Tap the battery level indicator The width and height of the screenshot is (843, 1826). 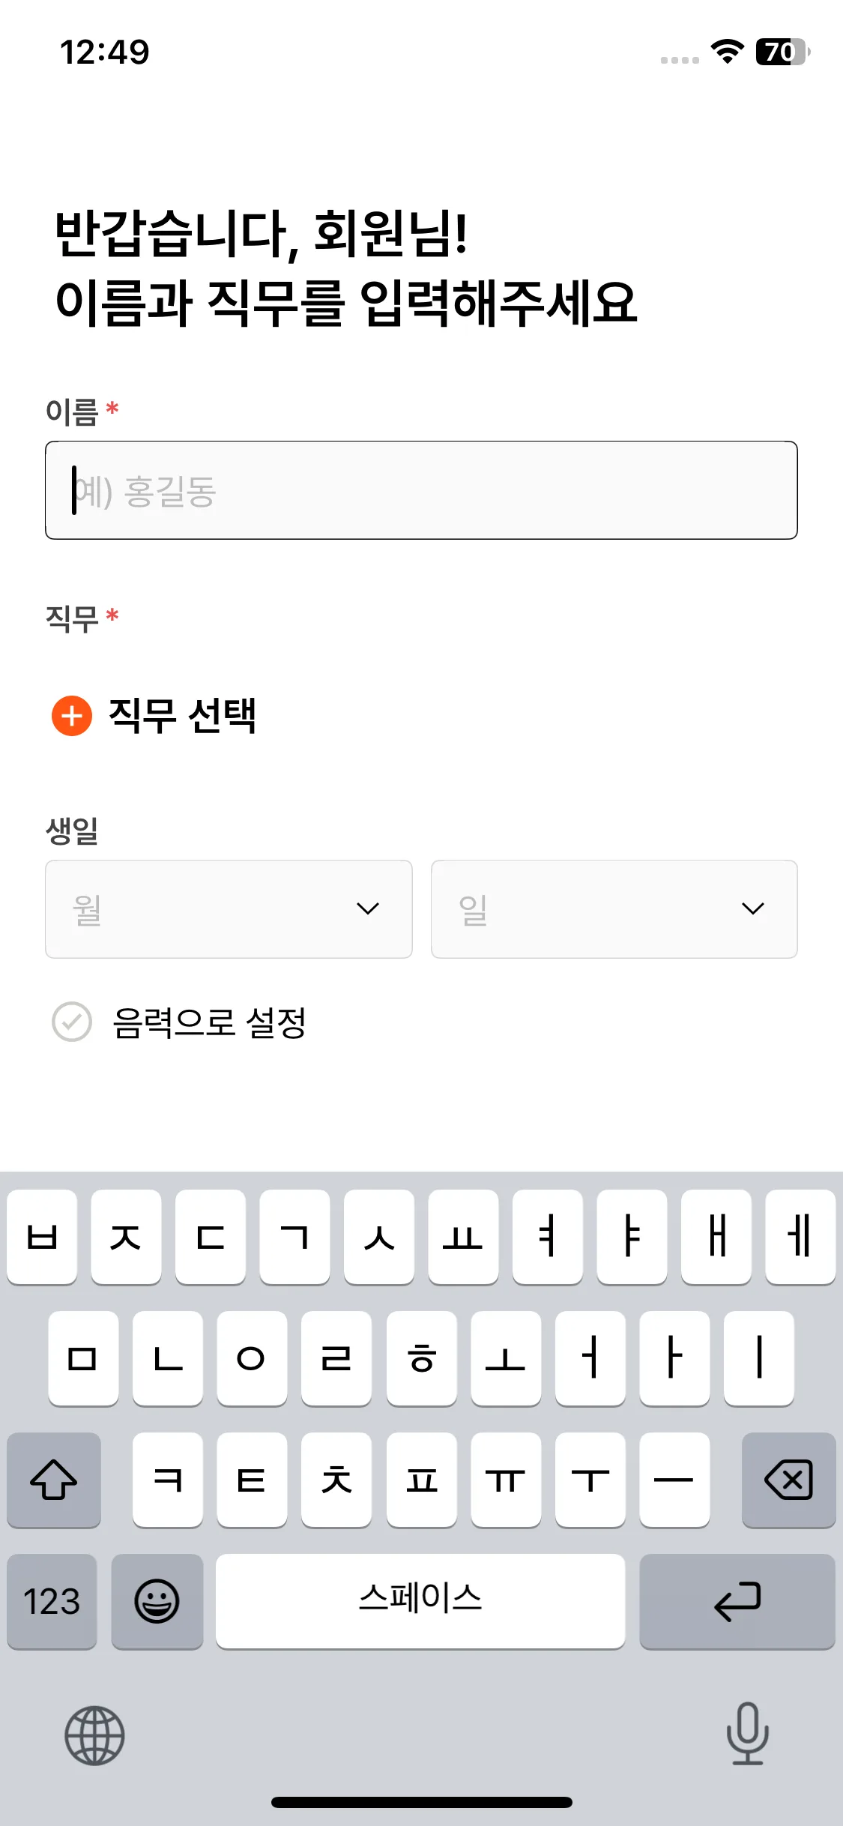click(782, 52)
